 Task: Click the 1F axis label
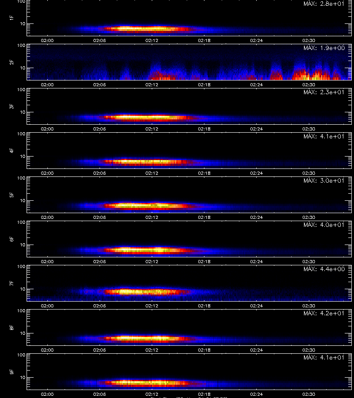coord(12,18)
